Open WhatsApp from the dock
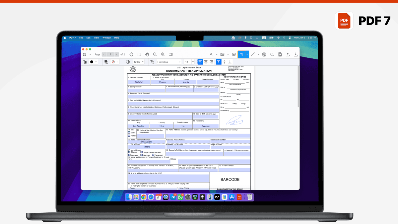 [180, 197]
